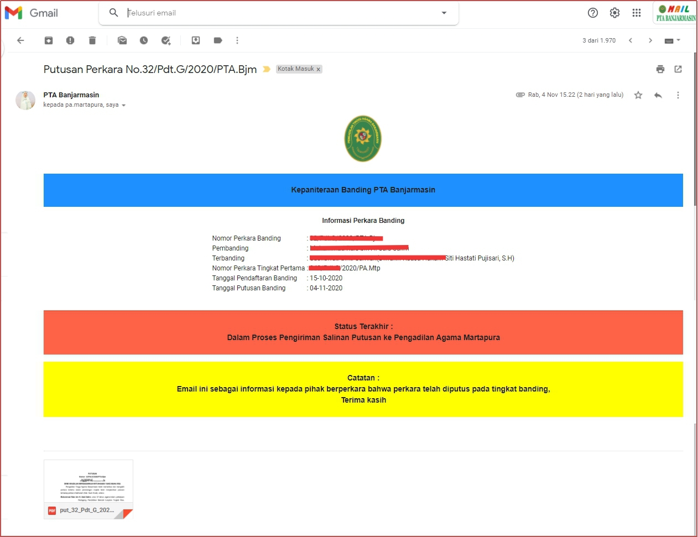Show search options dropdown in search bar
698x537 pixels.
click(x=444, y=13)
